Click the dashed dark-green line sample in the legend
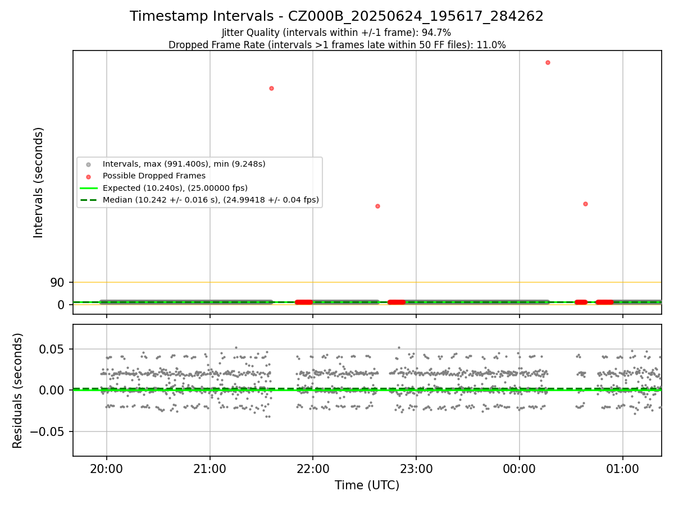674x505 pixels. 88,200
